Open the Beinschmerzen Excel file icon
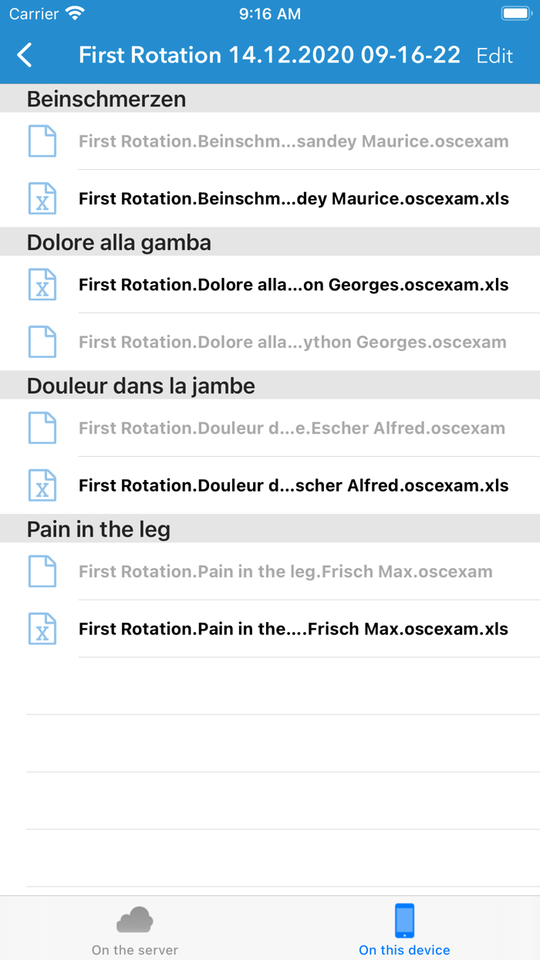Image resolution: width=540 pixels, height=960 pixels. pos(42,198)
